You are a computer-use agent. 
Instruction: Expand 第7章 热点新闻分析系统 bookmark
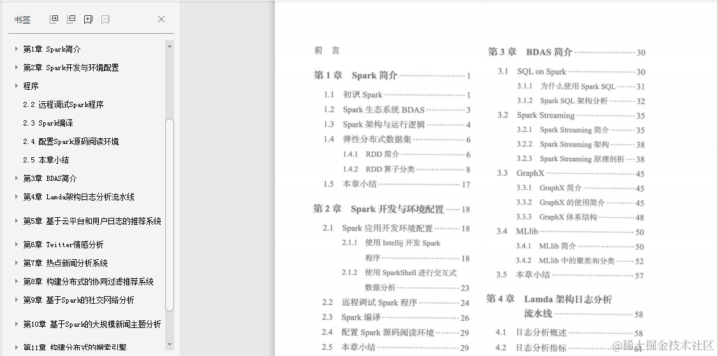[16, 262]
